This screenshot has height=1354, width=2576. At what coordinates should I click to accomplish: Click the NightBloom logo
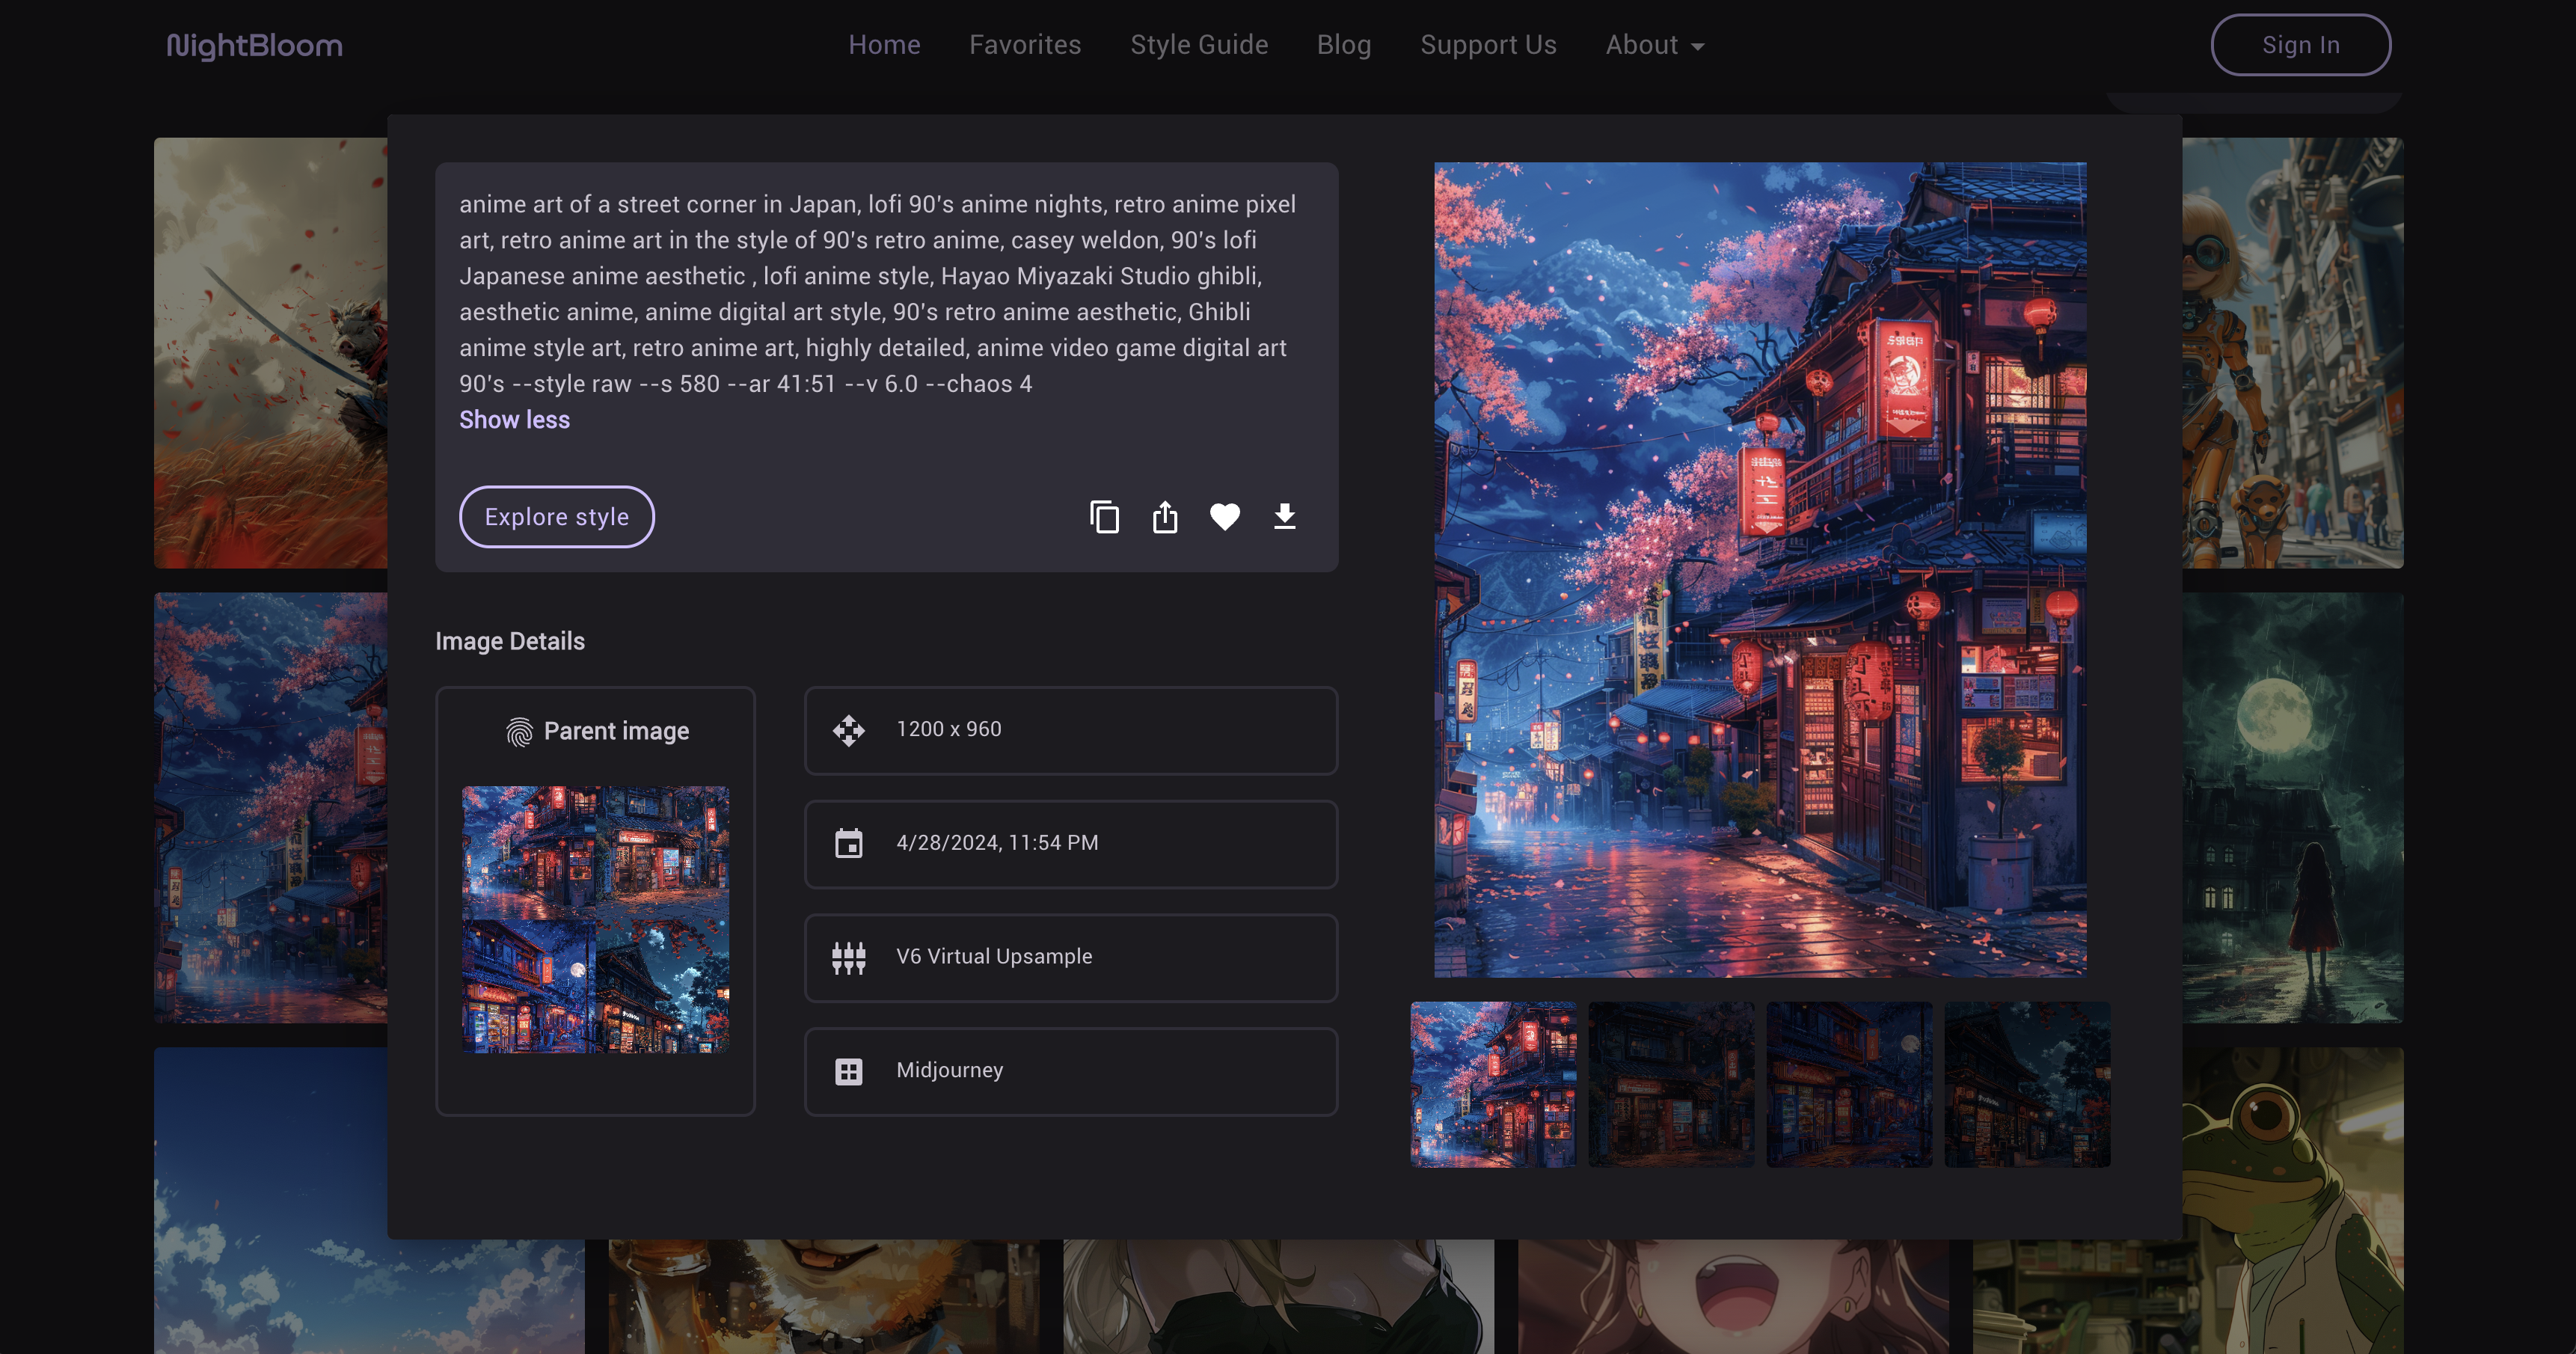[254, 45]
